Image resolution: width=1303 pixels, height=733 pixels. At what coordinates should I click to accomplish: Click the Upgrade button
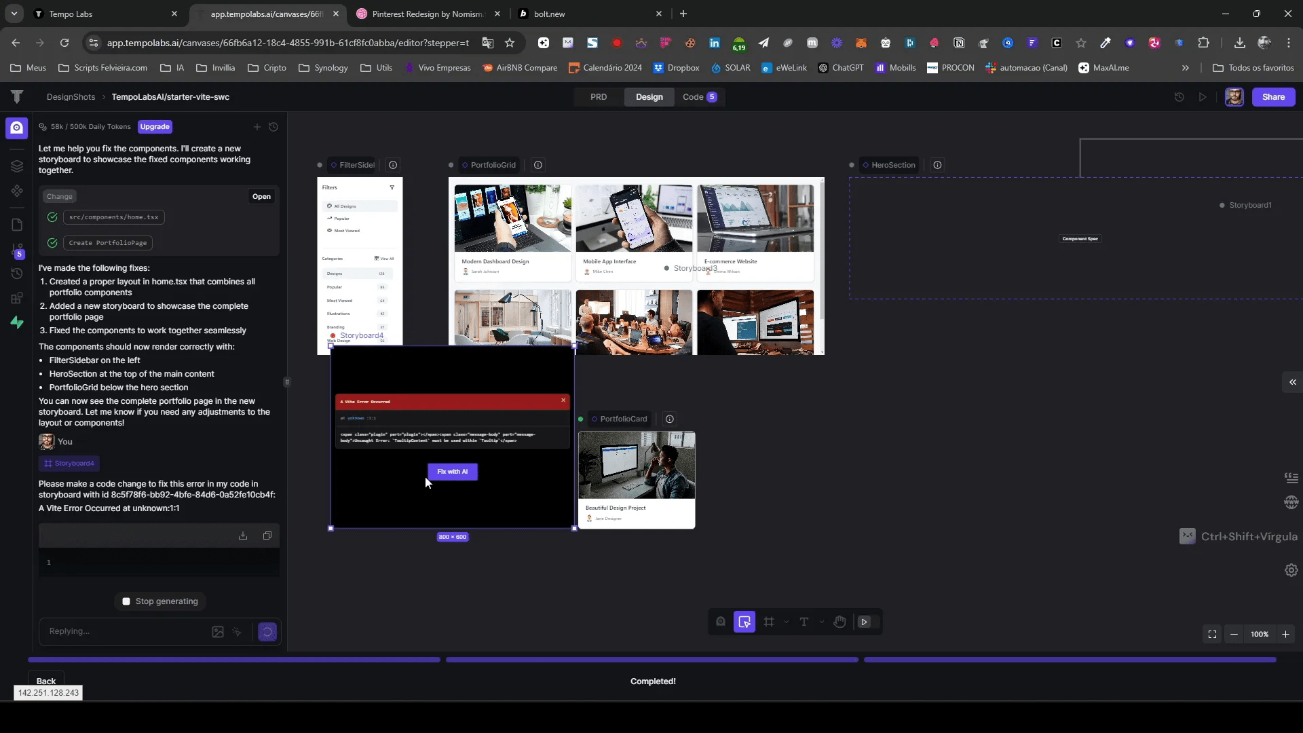pyautogui.click(x=155, y=127)
